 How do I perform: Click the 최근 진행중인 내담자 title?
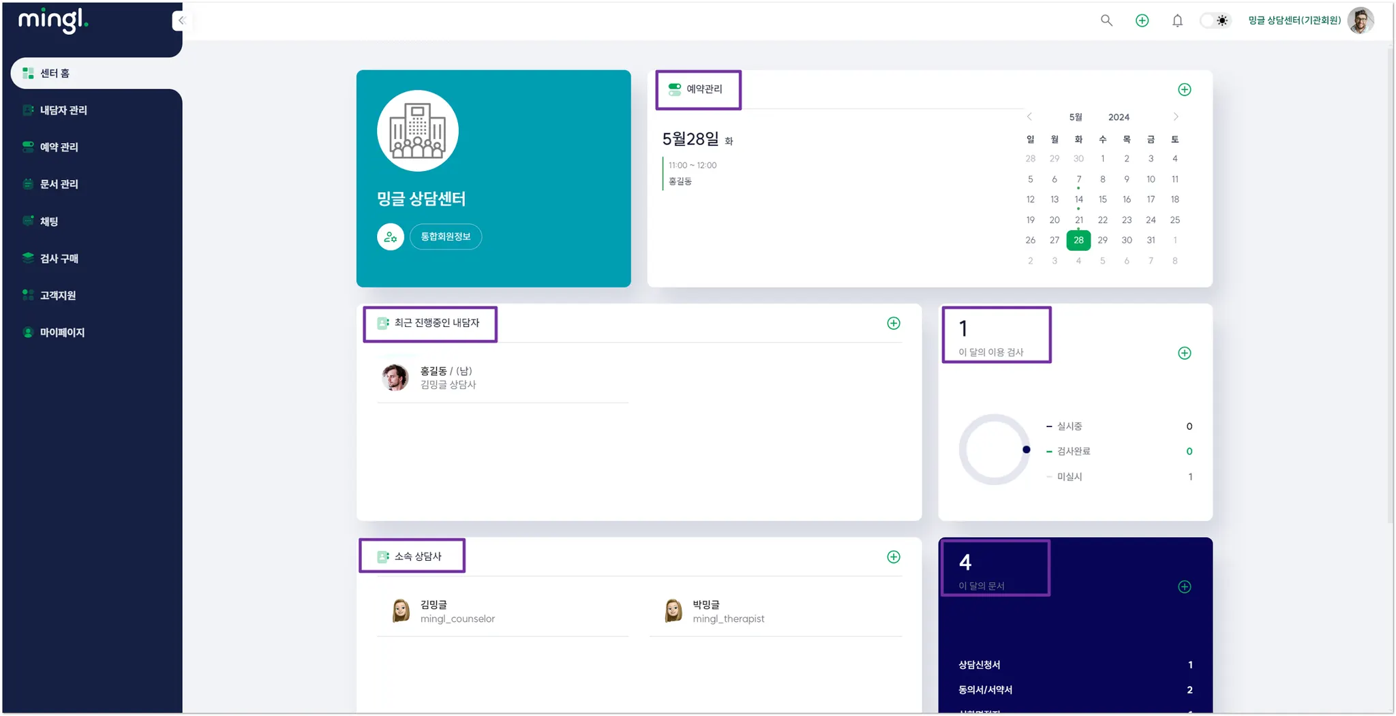click(437, 323)
